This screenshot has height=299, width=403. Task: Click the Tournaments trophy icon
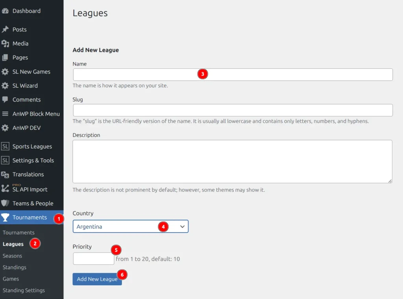(x=5, y=217)
